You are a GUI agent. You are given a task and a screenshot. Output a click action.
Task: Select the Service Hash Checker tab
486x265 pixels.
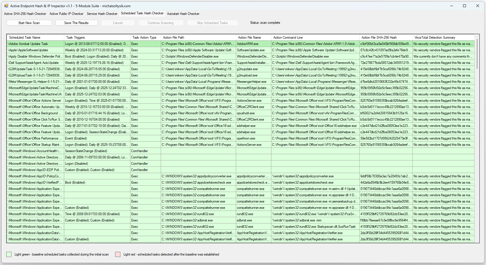coord(102,14)
